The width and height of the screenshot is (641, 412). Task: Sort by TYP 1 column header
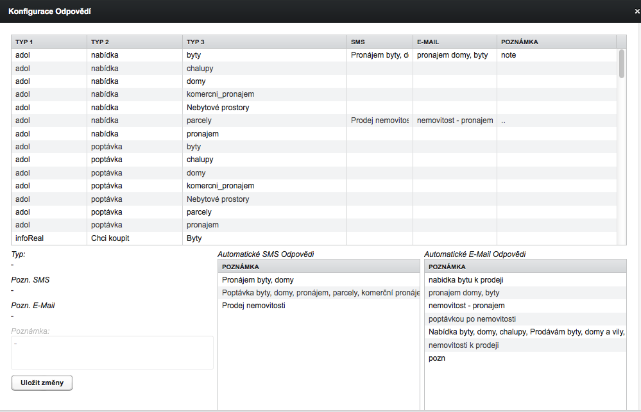coord(49,42)
